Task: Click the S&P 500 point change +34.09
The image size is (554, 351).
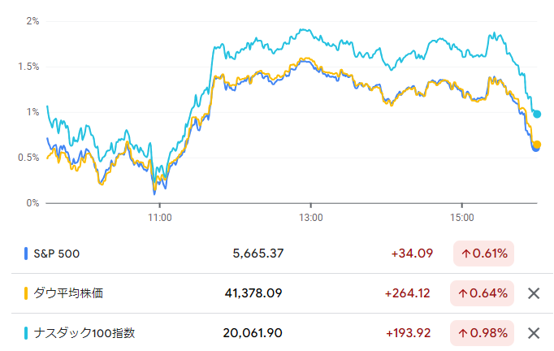Action: point(412,253)
